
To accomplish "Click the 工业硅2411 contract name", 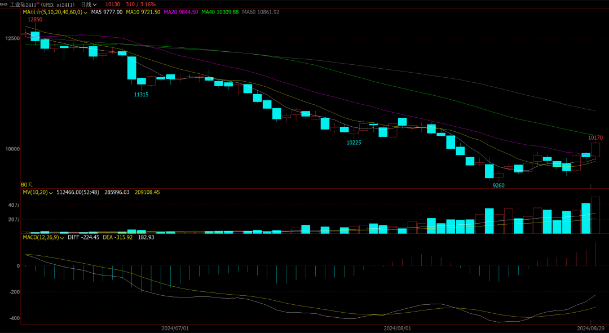I will [x=23, y=4].
